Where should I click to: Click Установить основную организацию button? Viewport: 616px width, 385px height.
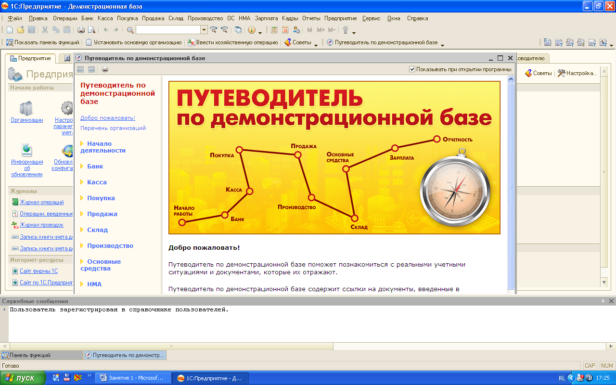coord(134,42)
